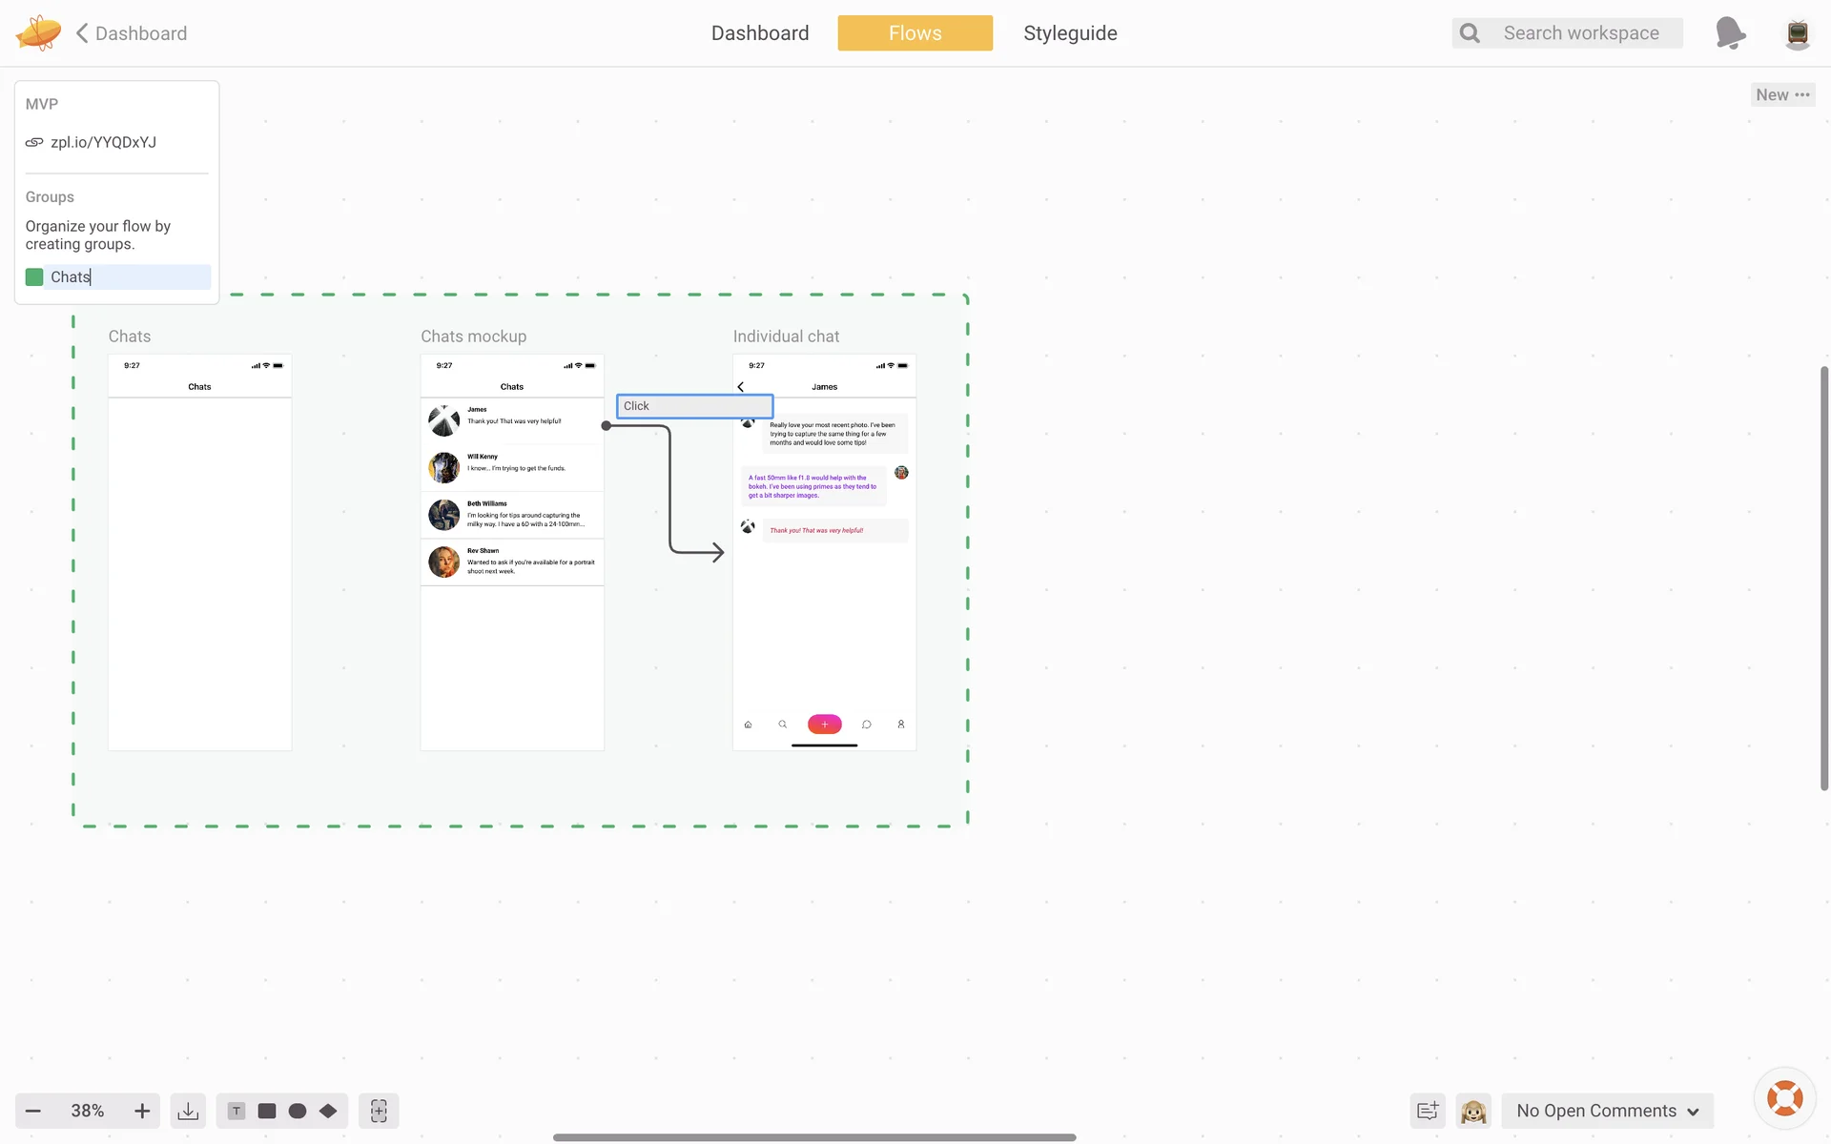The height and width of the screenshot is (1144, 1831).
Task: Select the diamond shape tool
Action: point(328,1111)
